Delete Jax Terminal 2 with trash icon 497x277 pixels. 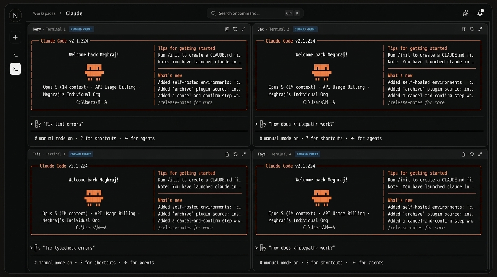[463, 29]
